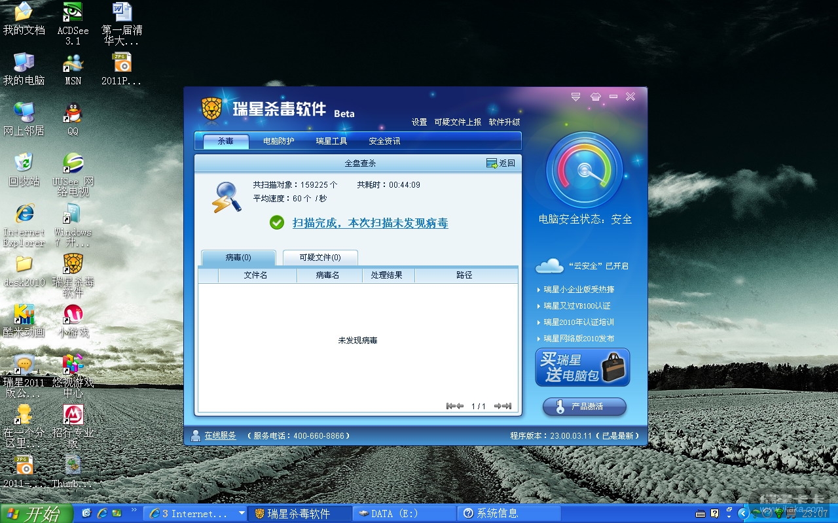
Task: Select the 在一个分区里... desktop icon
Action: pyautogui.click(x=24, y=426)
